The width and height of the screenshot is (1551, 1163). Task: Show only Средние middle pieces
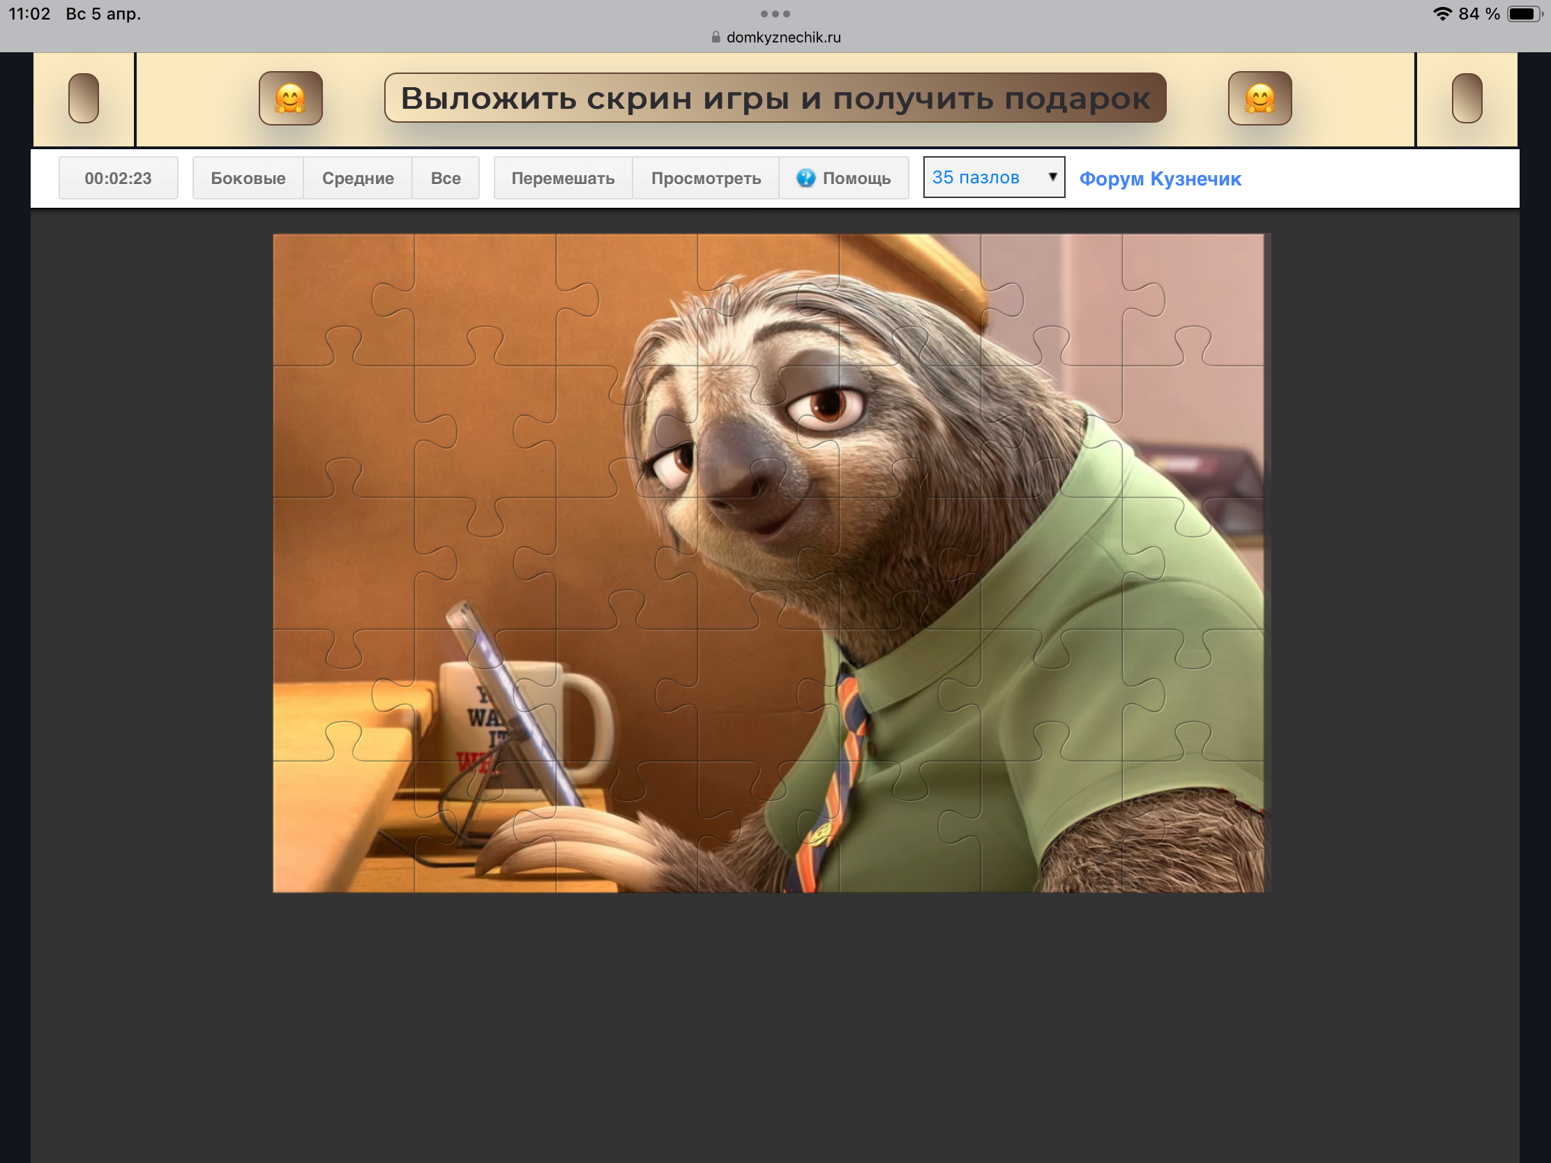tap(358, 178)
